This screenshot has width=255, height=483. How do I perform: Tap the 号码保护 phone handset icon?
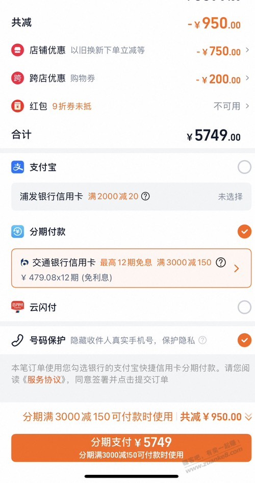click(x=17, y=340)
